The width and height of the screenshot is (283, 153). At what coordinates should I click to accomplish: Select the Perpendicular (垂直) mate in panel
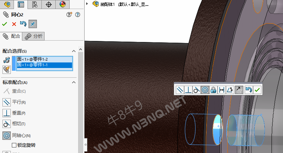pos(7,113)
